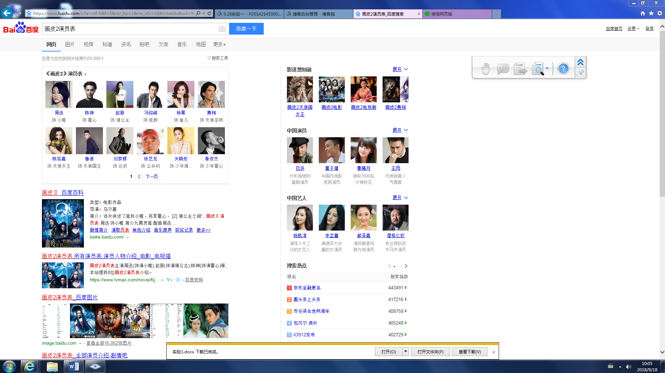The width and height of the screenshot is (665, 373).
Task: Open the 画皮2电影 link
Action: pos(332,107)
